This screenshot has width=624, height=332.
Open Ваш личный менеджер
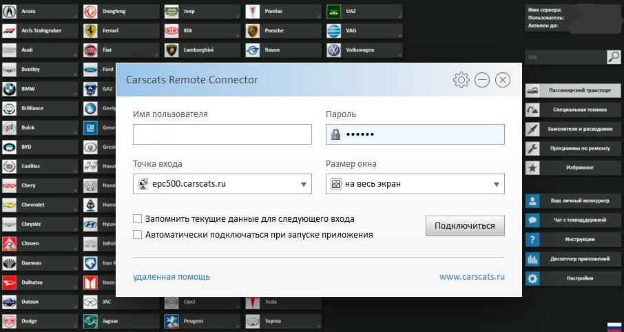573,201
